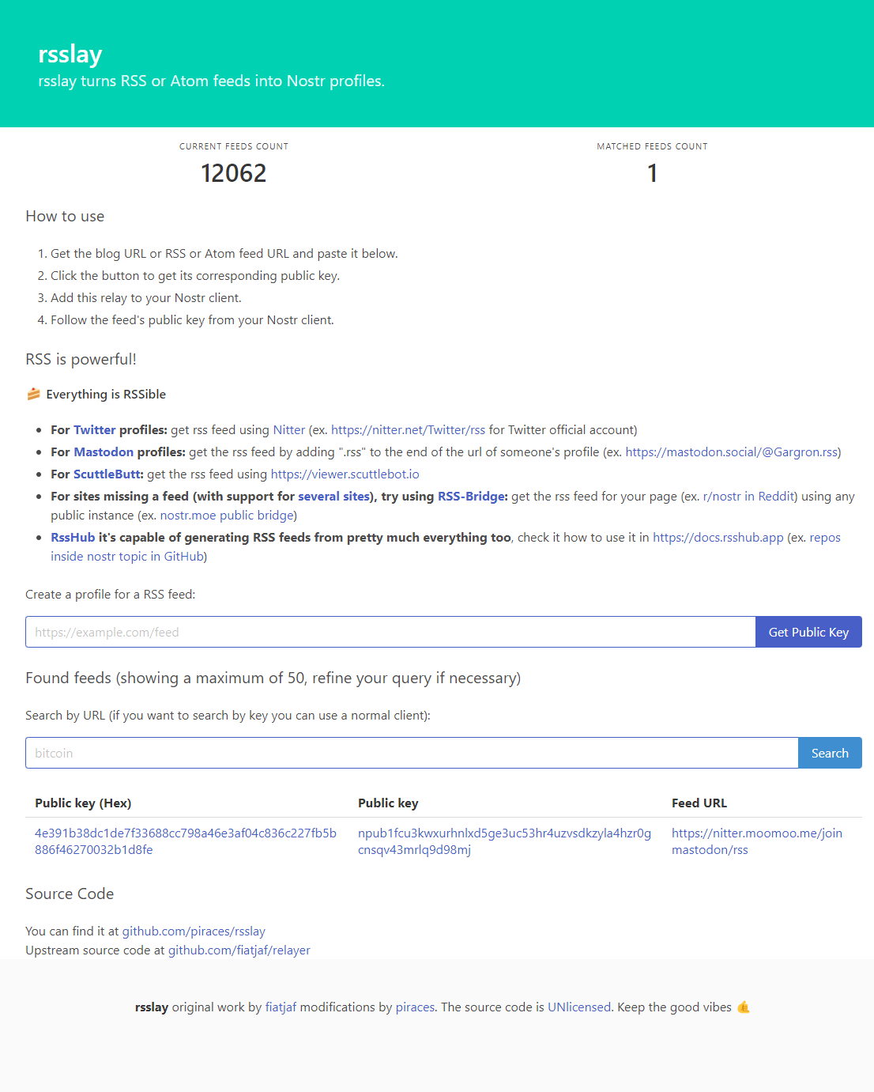
Task: Focus the RSS feed URL input field
Action: [x=390, y=632]
